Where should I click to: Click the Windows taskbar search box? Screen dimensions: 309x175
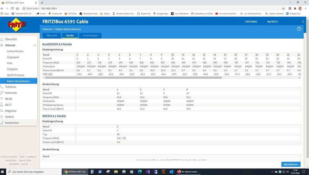34,172
